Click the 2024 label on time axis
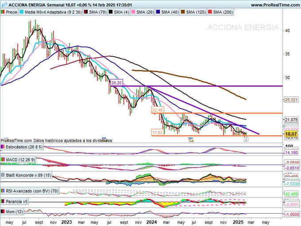 click(151, 222)
